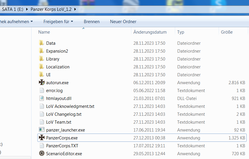Select the 'Expansion2' folder name
249x159 pixels.
57,51
